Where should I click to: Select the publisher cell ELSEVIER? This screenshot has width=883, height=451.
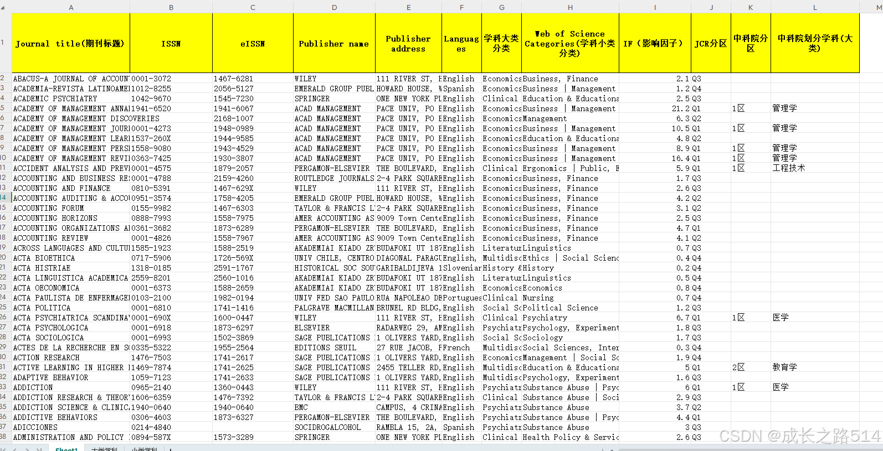[335, 328]
